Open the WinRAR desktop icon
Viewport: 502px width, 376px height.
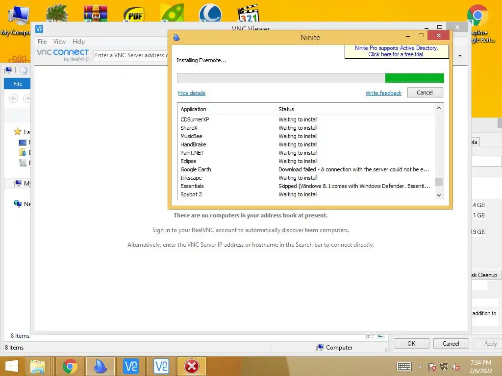coord(96,13)
